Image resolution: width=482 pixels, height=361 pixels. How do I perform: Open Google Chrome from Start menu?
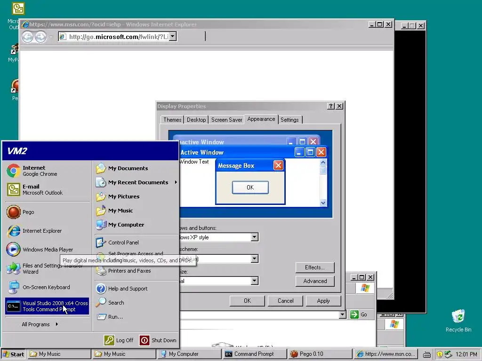click(x=48, y=171)
